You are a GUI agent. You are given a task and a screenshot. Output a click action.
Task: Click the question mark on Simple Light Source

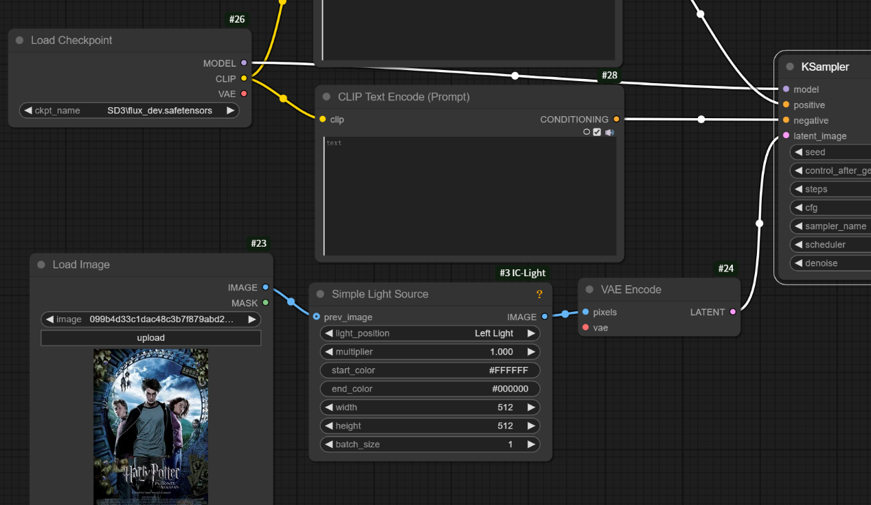click(539, 294)
